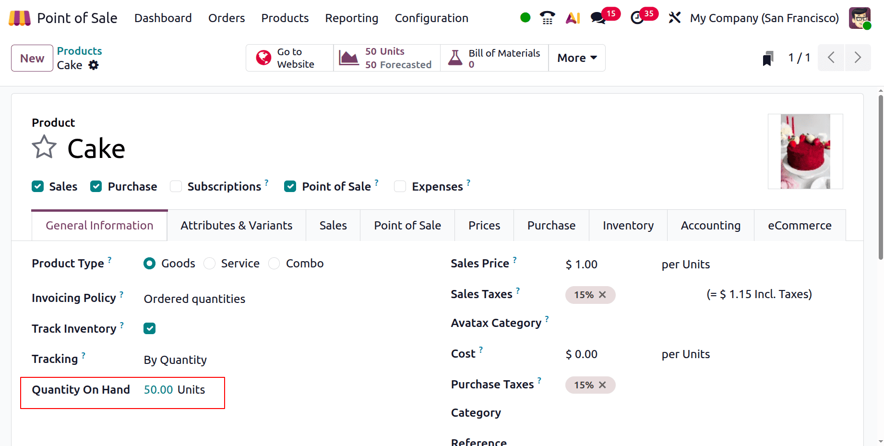Open the Reporting menu
The image size is (884, 446).
(352, 18)
